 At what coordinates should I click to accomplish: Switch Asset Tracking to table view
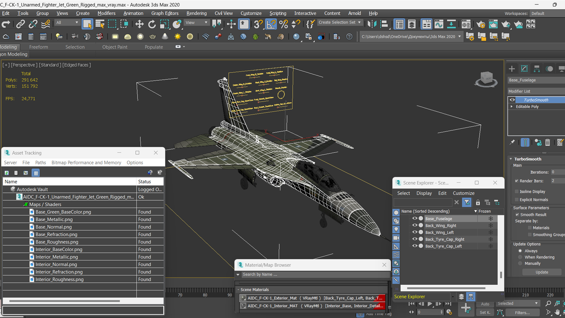(36, 173)
